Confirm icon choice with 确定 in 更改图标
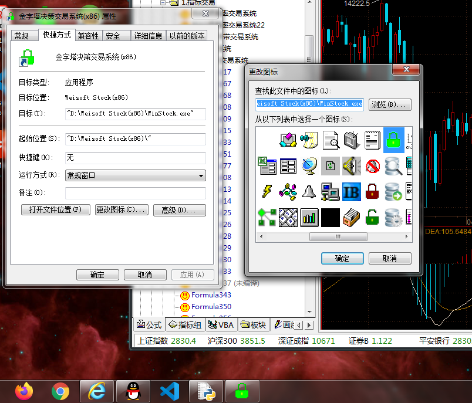 pyautogui.click(x=342, y=258)
